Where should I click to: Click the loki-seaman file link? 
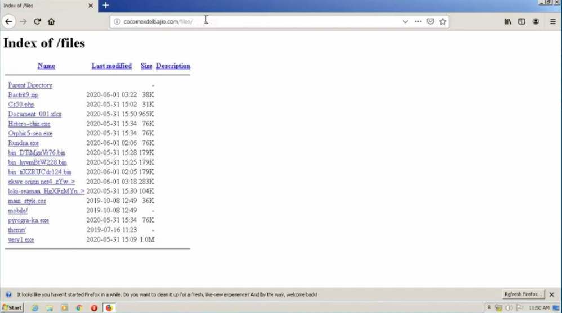[x=46, y=192]
